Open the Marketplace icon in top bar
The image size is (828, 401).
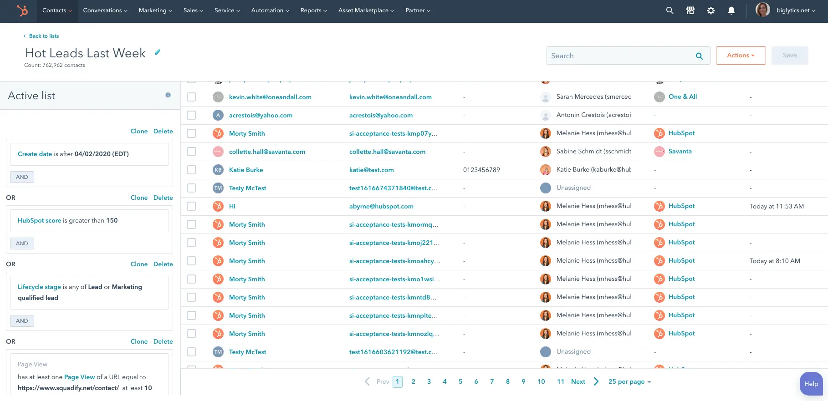click(x=690, y=10)
